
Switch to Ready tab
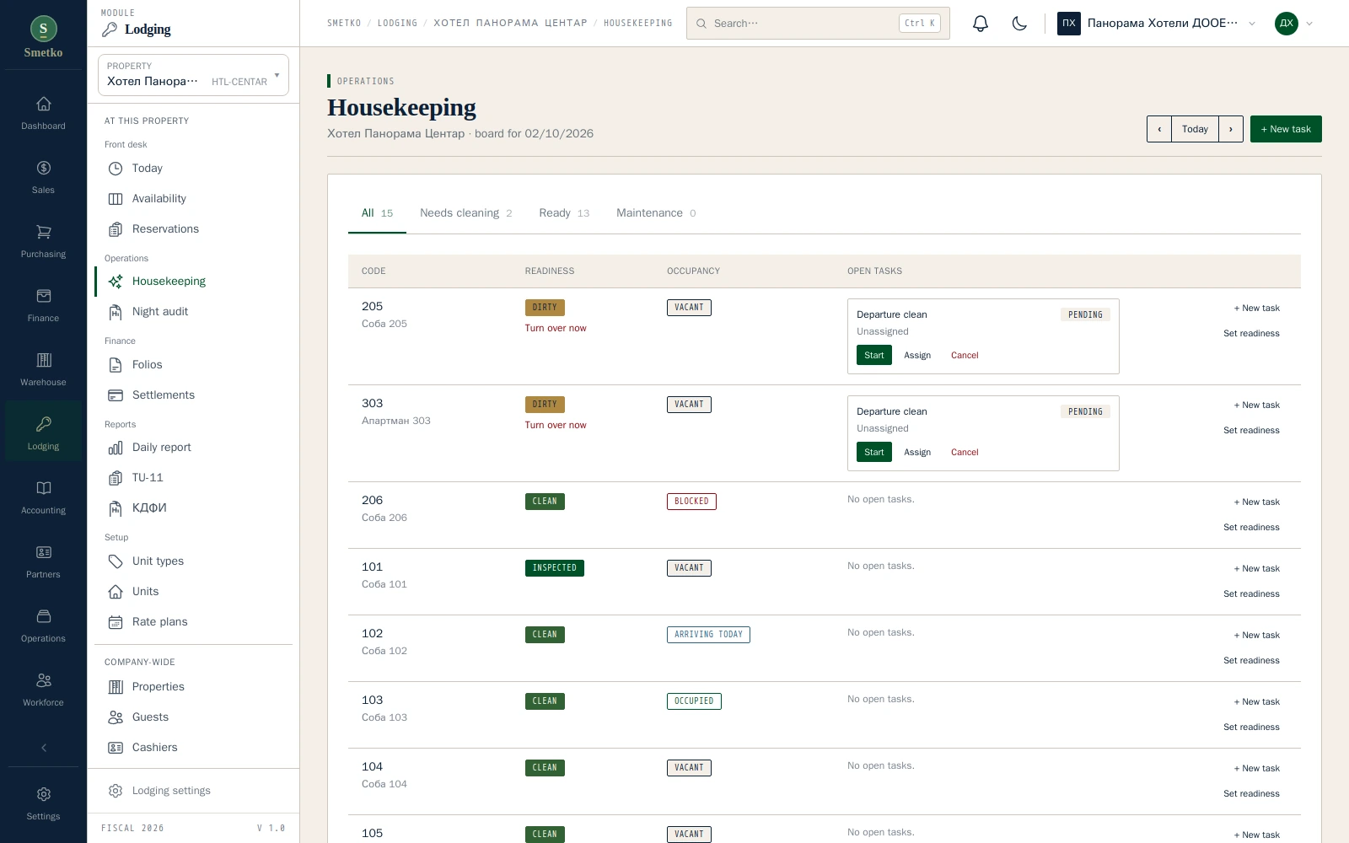click(564, 213)
